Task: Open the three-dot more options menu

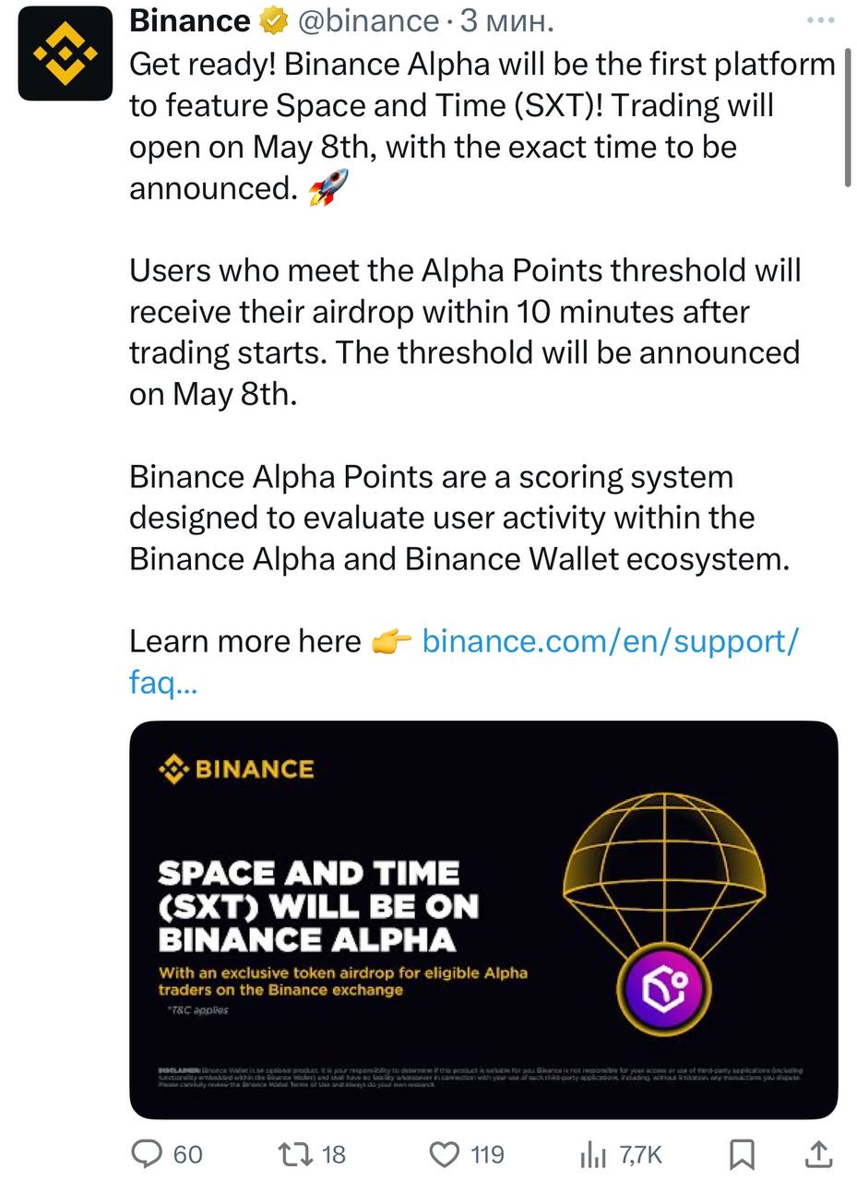Action: click(x=819, y=19)
